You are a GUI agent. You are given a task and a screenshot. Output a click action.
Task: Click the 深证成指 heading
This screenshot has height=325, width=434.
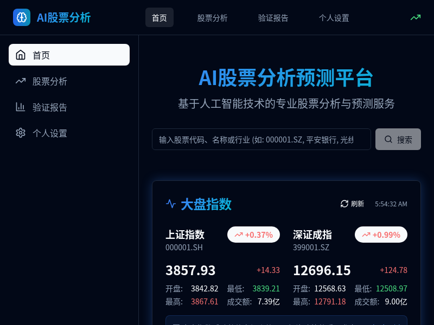312,235
